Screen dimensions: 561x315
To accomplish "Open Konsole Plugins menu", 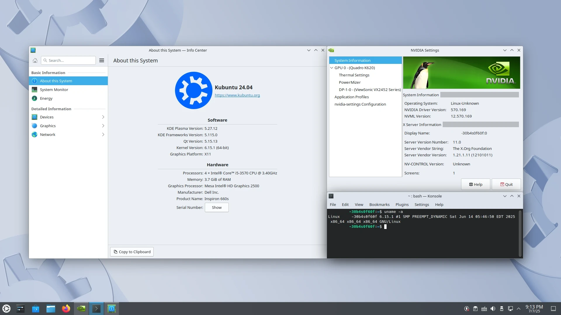I will [402, 204].
